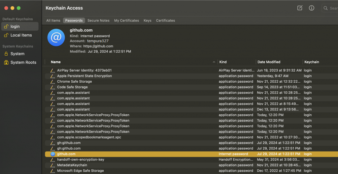
Task: Click the key icon beside Microsoft Edge Safe Storage
Action: [x=52, y=171]
